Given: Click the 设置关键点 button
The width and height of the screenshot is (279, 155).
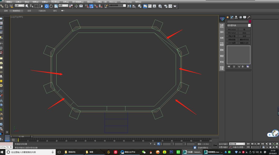Looking at the screenshot, I should [223, 147].
